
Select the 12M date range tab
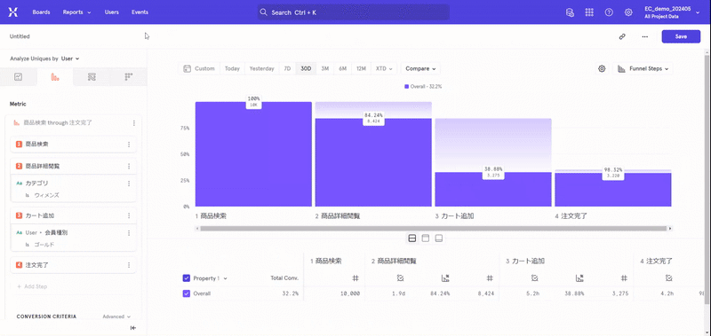pyautogui.click(x=362, y=69)
